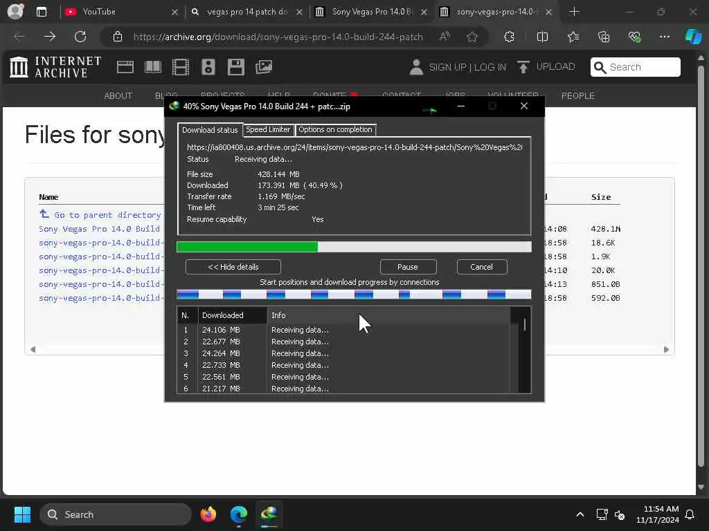Switch to the vegas pro 14 patch search tab
The height and width of the screenshot is (531, 709).
[x=247, y=12]
